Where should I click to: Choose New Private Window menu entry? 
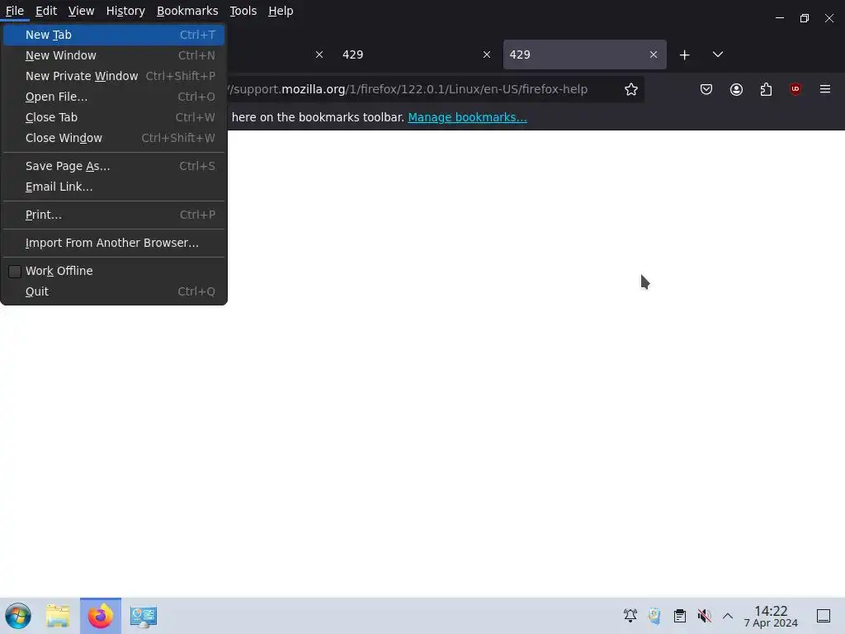coord(114,76)
